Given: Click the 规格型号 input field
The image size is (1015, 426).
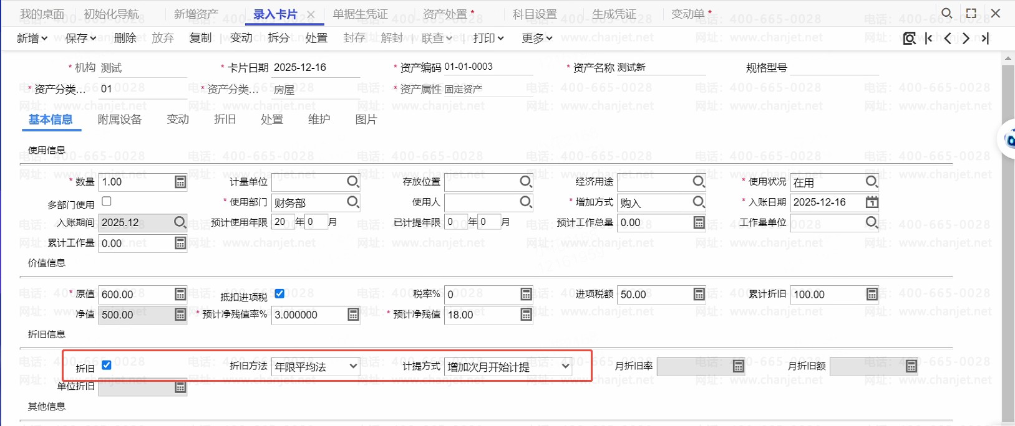Looking at the screenshot, I should (834, 67).
